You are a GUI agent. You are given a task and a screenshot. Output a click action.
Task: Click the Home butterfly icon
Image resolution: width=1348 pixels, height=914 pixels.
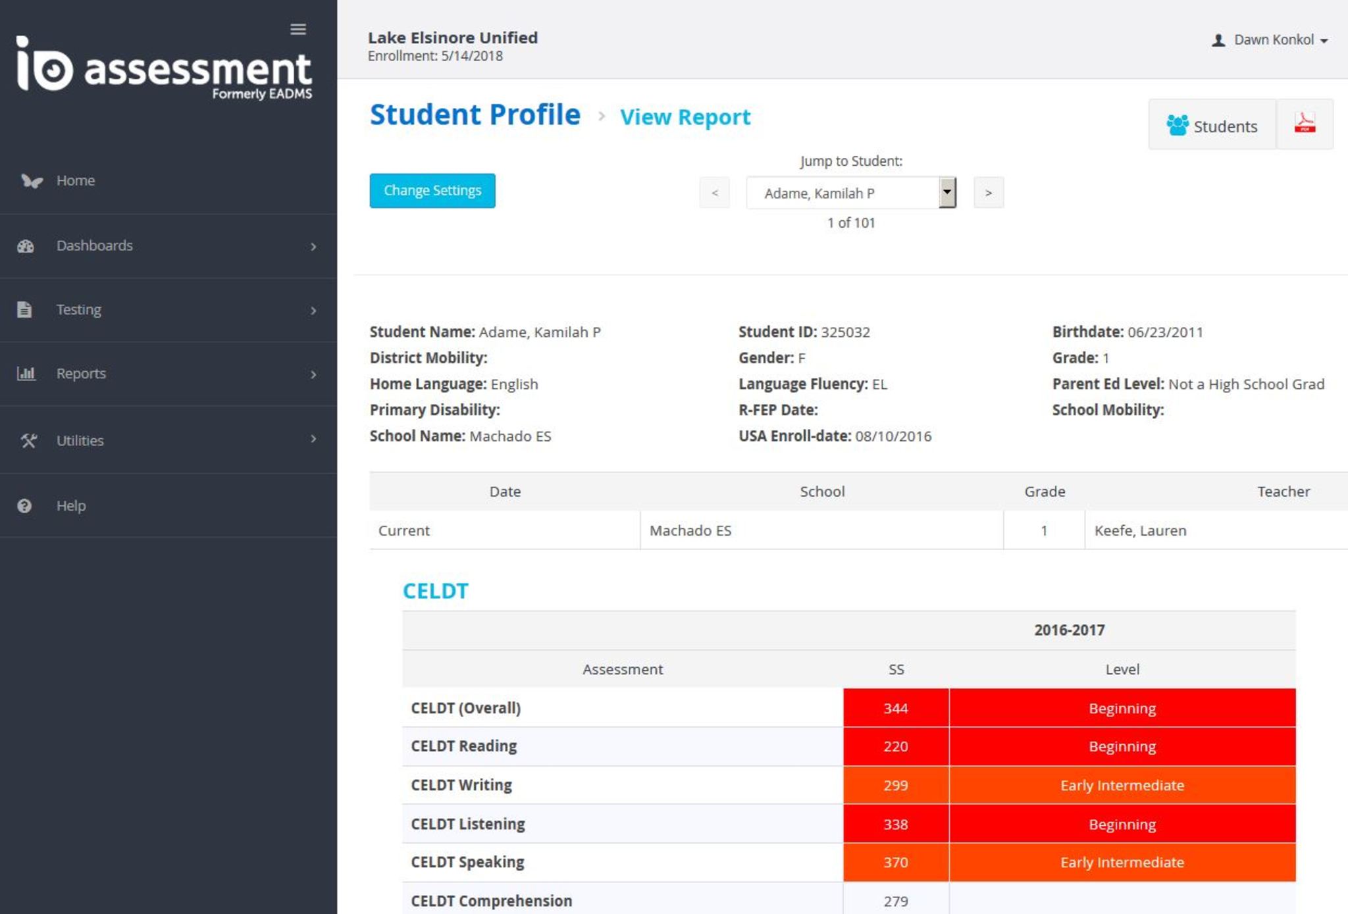[x=31, y=180]
